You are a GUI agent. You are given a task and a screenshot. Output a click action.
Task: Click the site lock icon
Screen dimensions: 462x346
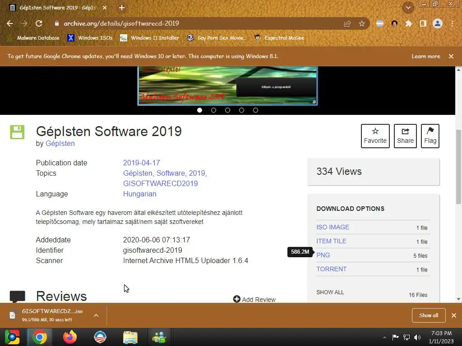click(57, 23)
